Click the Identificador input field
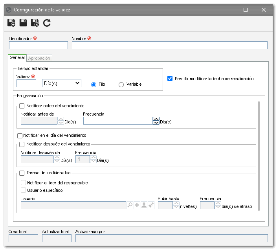 [39, 45]
